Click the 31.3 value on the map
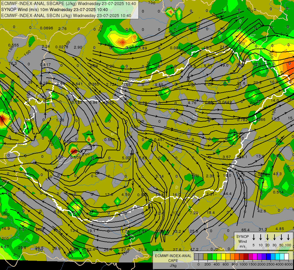This screenshot has width=294, height=270. point(263,229)
